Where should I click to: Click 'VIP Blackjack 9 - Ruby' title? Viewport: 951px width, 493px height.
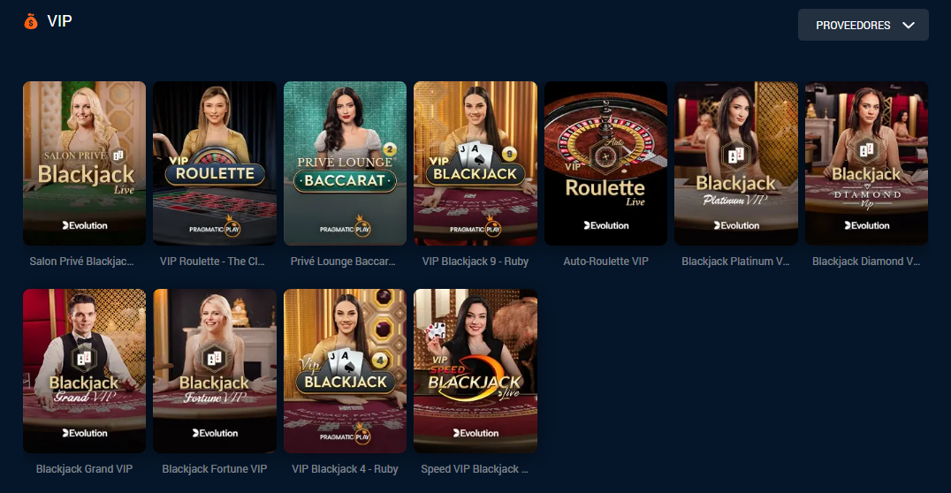475,262
